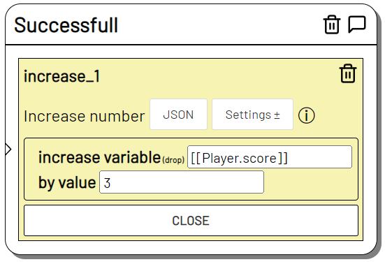This screenshot has height=262, width=385.
Task: Select the plus-minus symbol on Settings
Action: click(277, 115)
